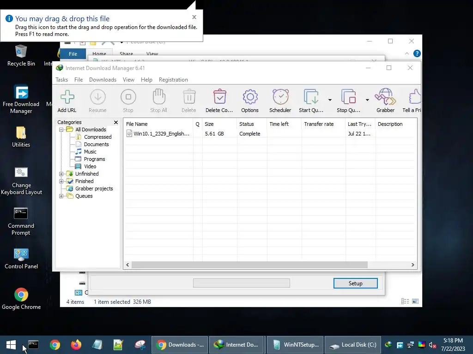473x354 pixels.
Task: Switch to WinNTSetup taskbar window
Action: coord(295,345)
